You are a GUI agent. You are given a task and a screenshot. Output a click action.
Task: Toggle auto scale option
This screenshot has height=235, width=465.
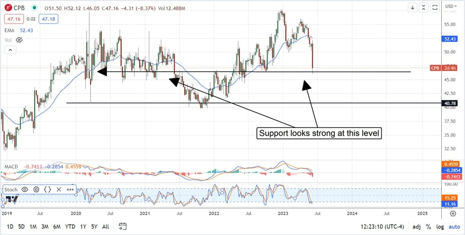tap(453, 227)
